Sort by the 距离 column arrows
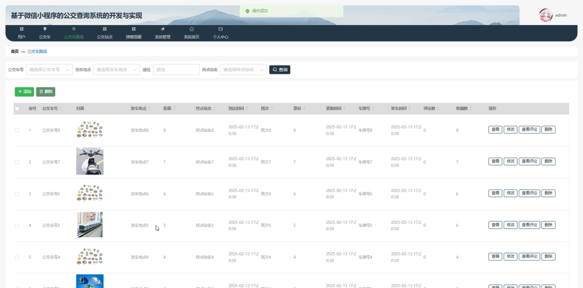583x288 pixels. (174, 108)
